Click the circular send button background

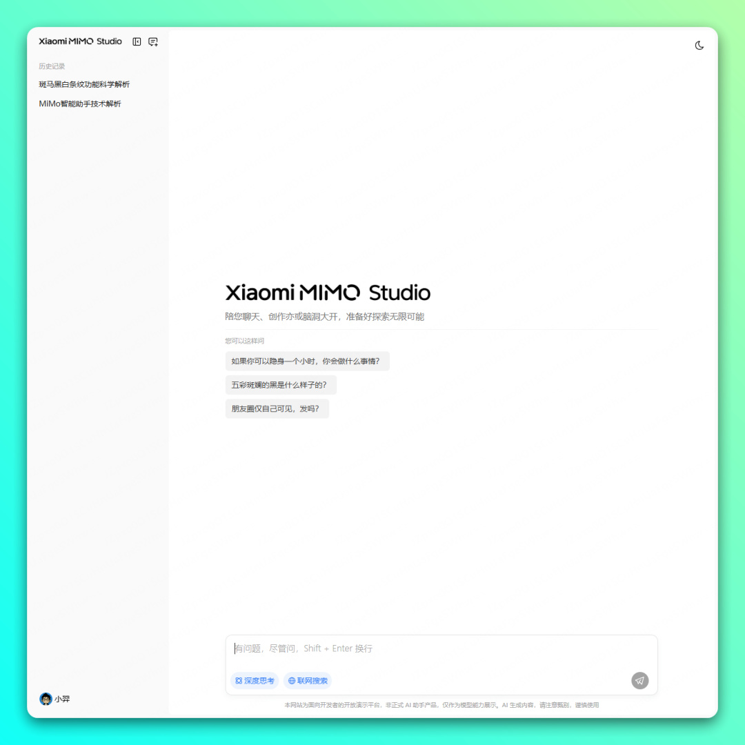pos(639,681)
